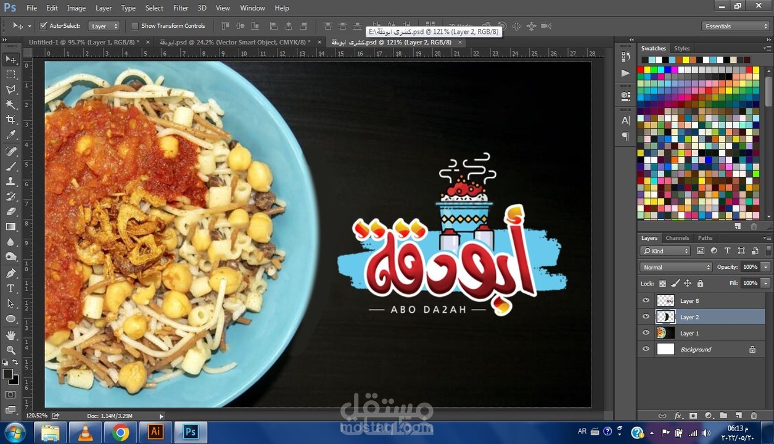Click the Delete layer trash icon
The height and width of the screenshot is (444, 774).
coord(754,416)
